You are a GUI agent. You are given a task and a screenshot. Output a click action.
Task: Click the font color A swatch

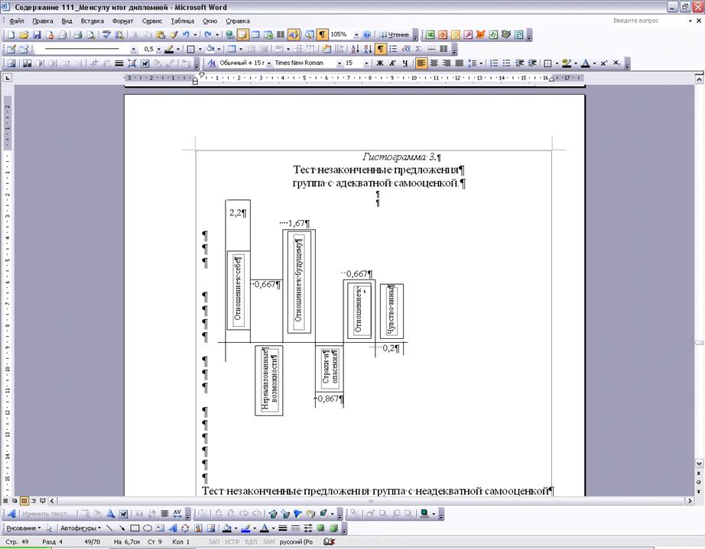(585, 63)
